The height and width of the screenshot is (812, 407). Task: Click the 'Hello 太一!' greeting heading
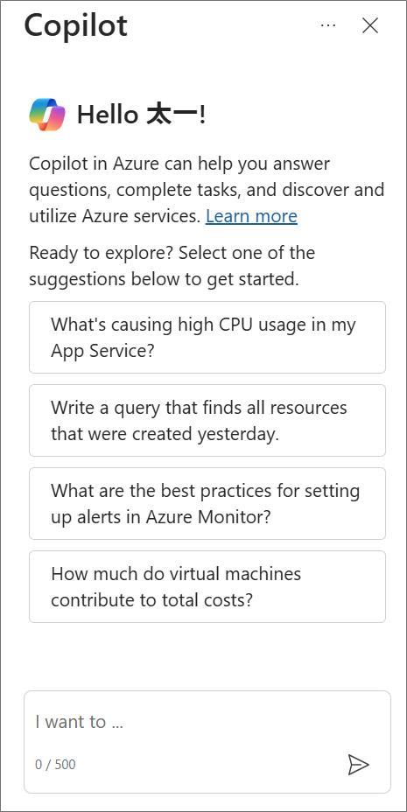142,115
